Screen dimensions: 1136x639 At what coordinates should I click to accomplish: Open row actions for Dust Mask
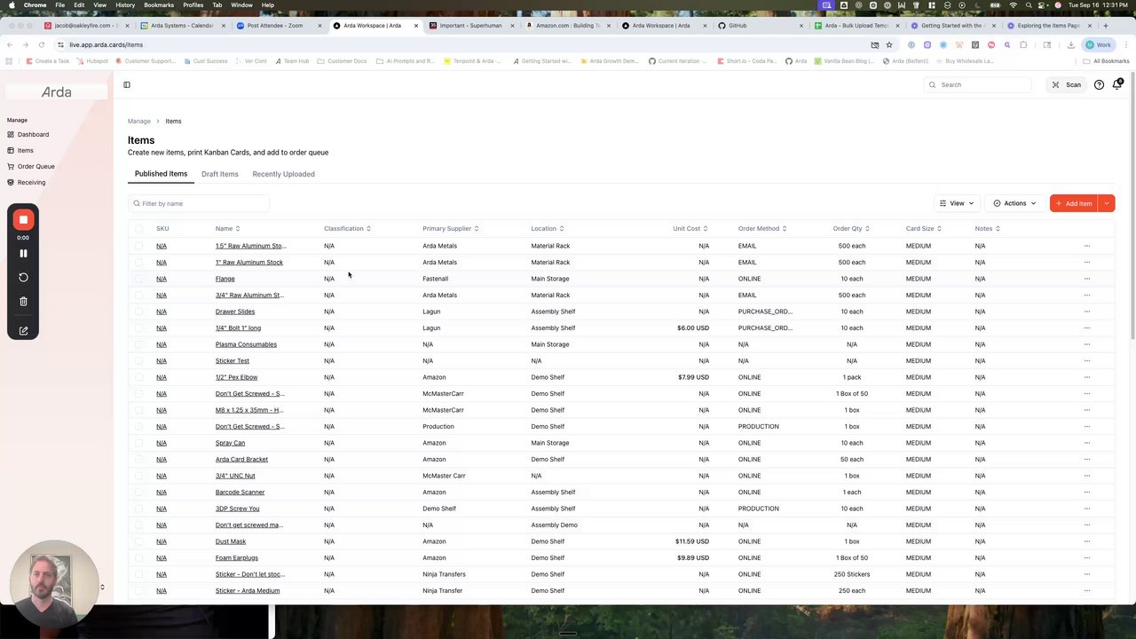(x=1086, y=541)
